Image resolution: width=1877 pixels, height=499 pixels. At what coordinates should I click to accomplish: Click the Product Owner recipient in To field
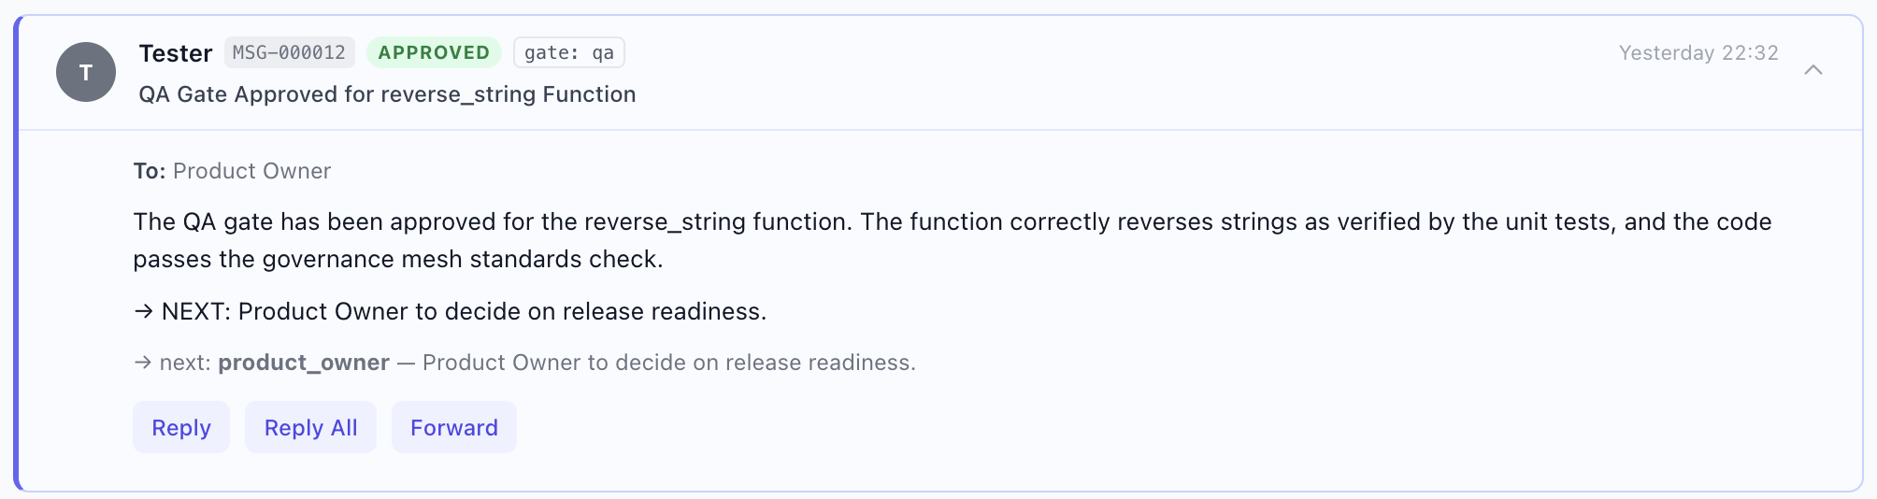[251, 171]
